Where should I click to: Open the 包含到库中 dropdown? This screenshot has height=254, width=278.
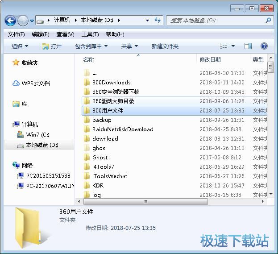tap(91, 46)
